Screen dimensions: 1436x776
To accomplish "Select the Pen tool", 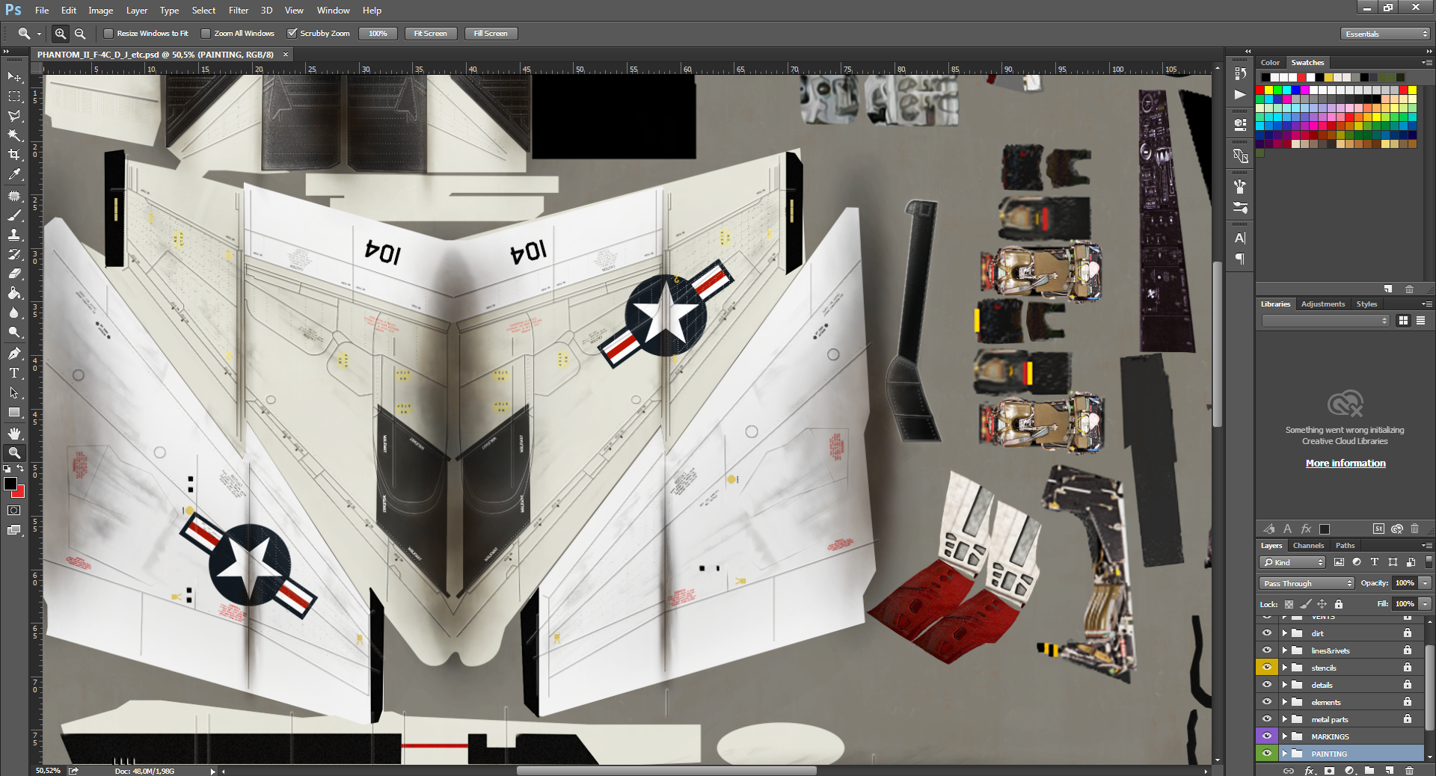I will pyautogui.click(x=14, y=354).
